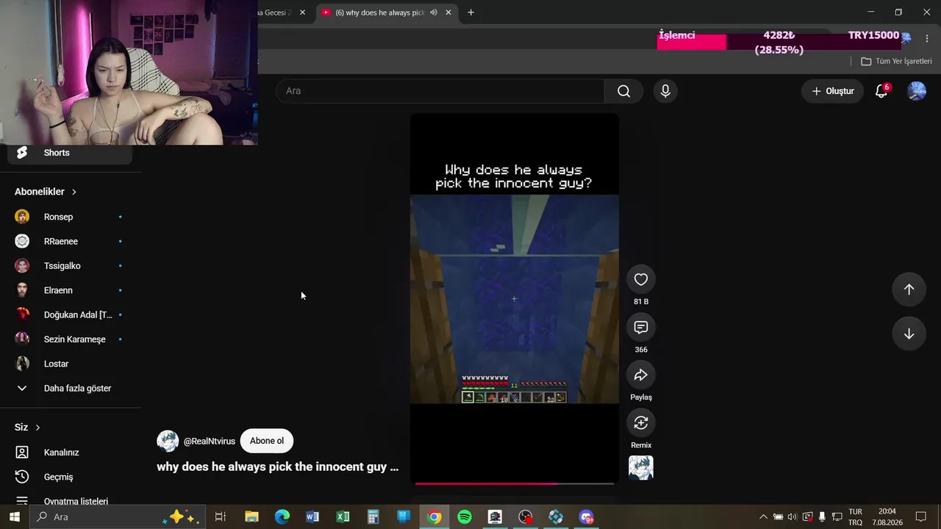Open the Lostar subscription channel
Image resolution: width=941 pixels, height=529 pixels.
[71, 364]
